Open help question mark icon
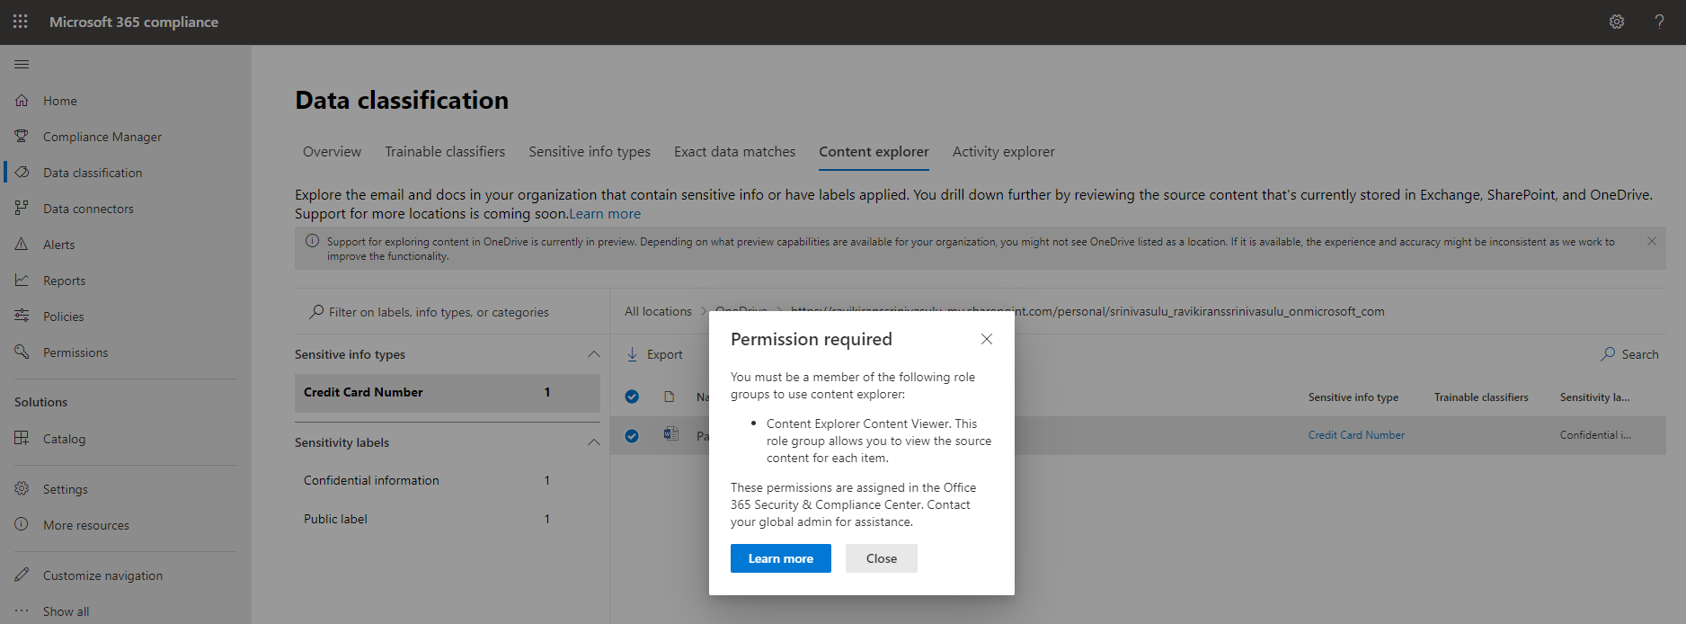 tap(1659, 22)
